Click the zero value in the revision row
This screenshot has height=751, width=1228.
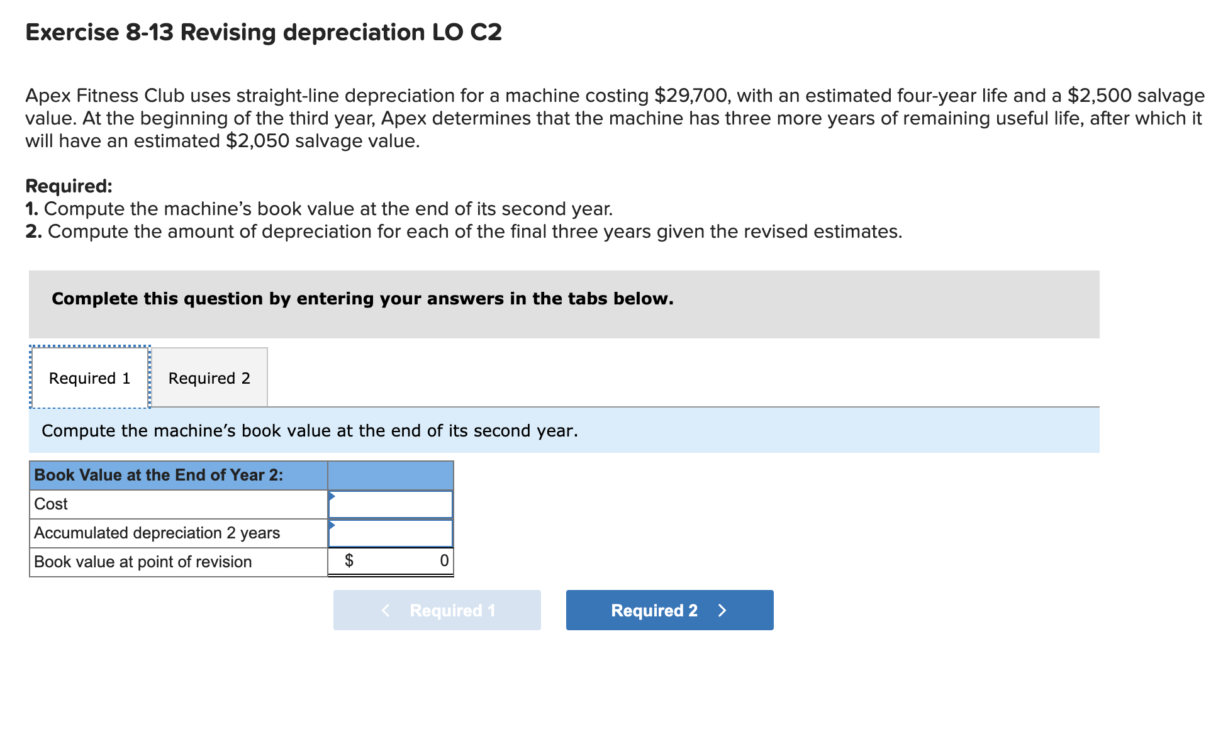tap(444, 560)
